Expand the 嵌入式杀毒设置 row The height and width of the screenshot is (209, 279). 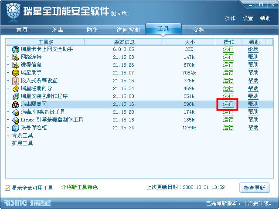point(8,80)
